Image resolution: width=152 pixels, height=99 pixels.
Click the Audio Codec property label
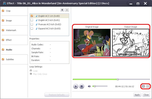37,44
